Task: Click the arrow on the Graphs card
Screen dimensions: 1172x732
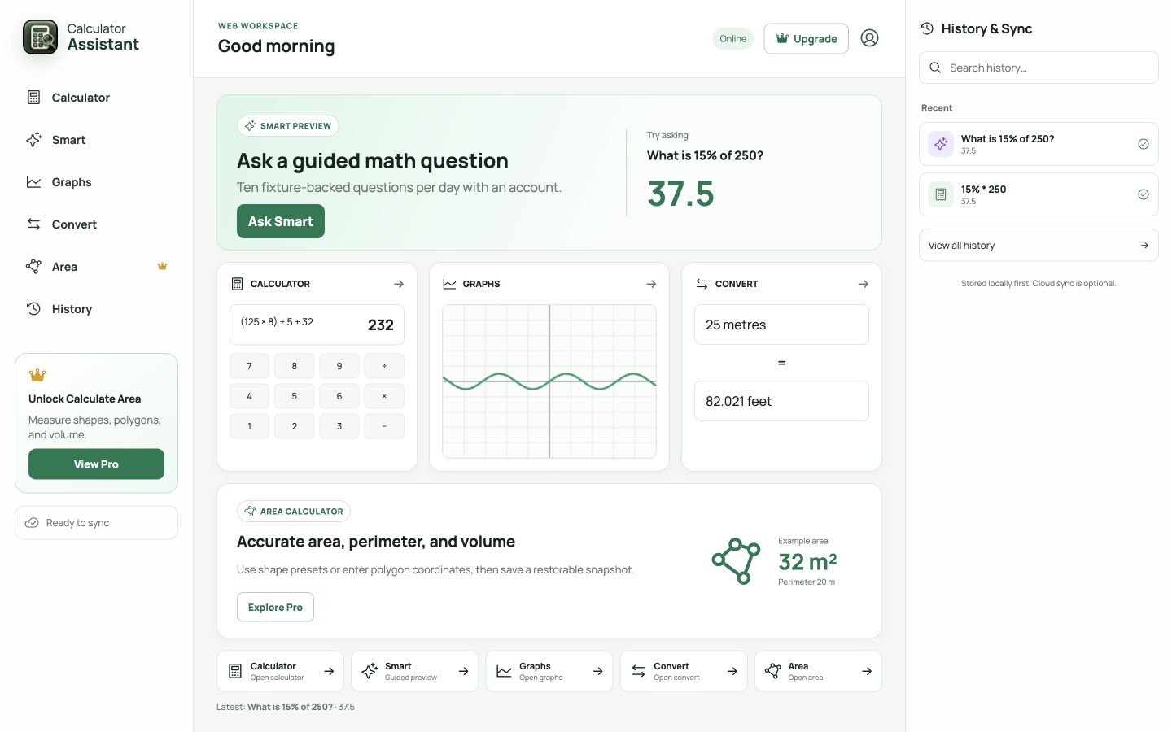Action: click(651, 284)
